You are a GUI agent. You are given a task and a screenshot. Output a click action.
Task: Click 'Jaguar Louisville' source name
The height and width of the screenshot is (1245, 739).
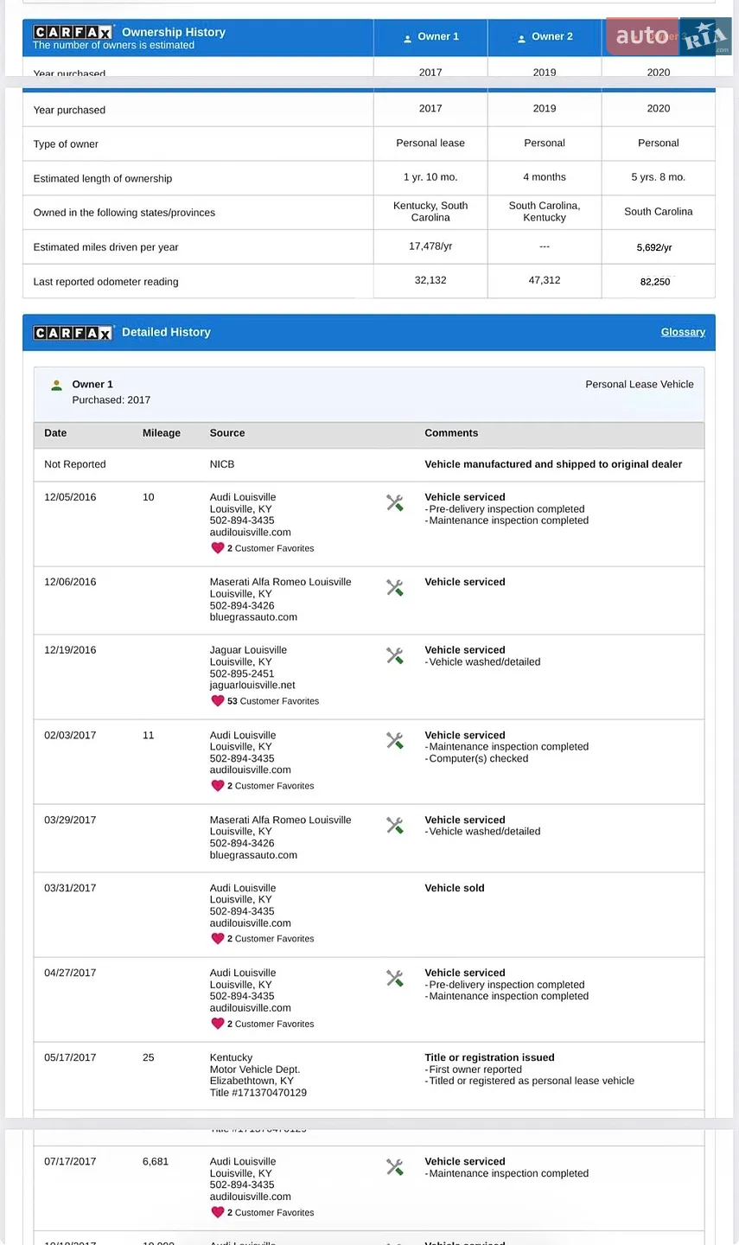248,650
